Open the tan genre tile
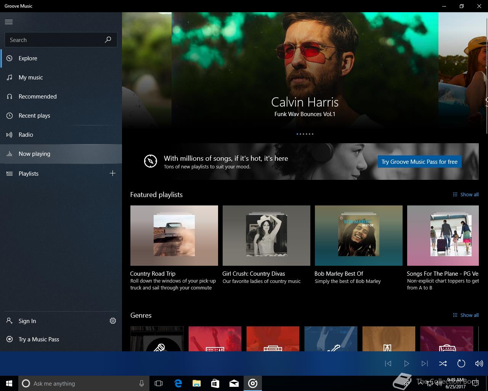This screenshot has width=488, height=391. (x=389, y=339)
